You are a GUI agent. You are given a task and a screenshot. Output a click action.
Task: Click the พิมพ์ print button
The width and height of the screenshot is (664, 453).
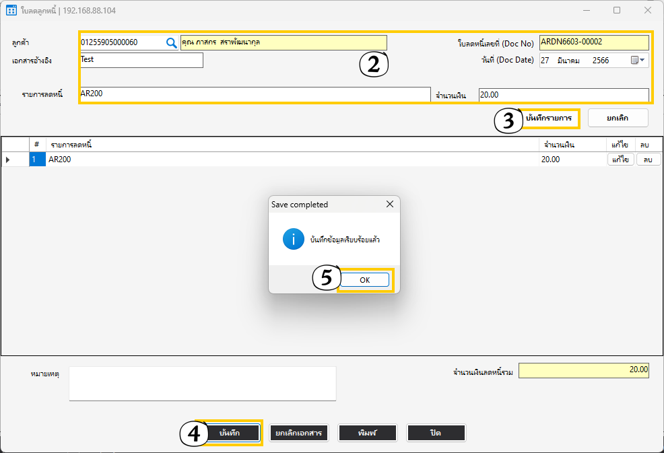click(367, 433)
